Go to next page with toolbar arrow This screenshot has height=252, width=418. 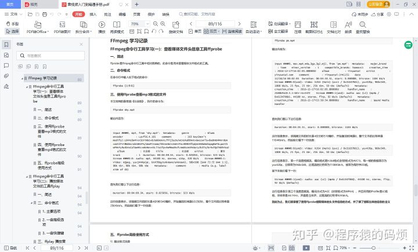(x=239, y=24)
